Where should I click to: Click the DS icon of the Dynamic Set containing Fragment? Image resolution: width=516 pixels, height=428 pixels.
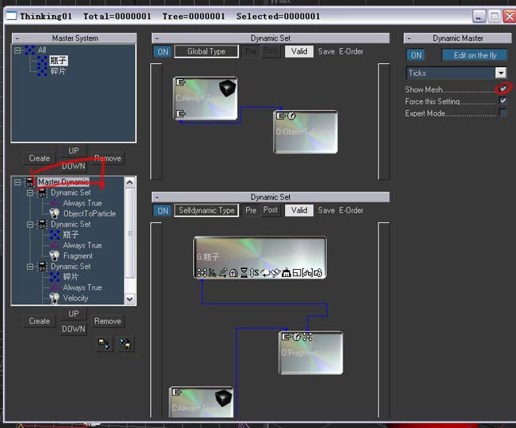[42, 224]
